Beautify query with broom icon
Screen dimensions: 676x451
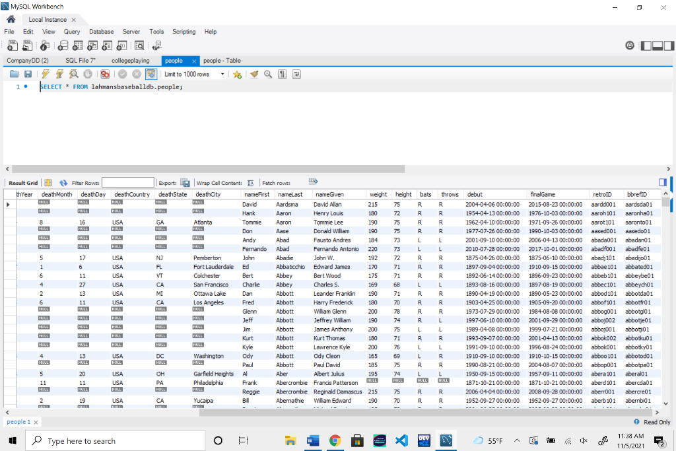point(254,74)
